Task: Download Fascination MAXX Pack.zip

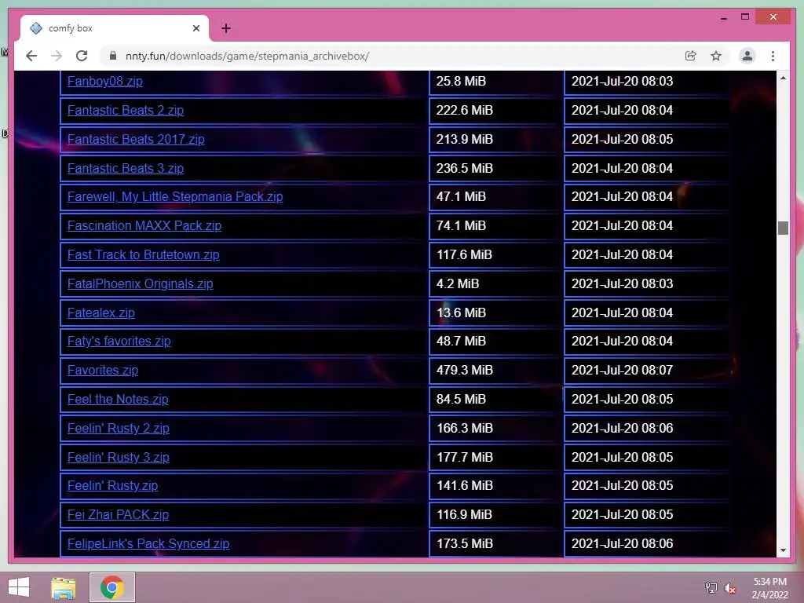Action: click(x=144, y=225)
